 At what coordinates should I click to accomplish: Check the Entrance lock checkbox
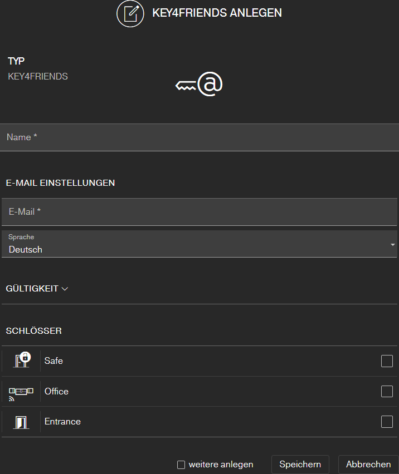(387, 422)
